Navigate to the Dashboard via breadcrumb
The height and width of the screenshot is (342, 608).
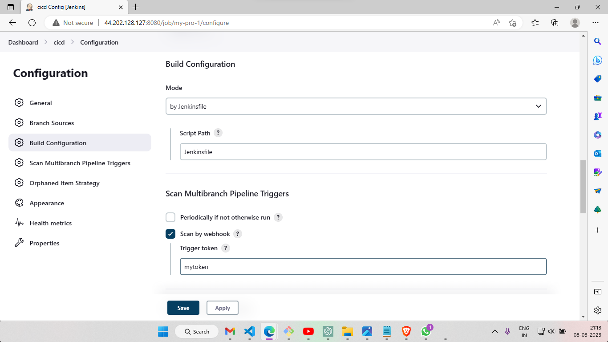pyautogui.click(x=23, y=42)
